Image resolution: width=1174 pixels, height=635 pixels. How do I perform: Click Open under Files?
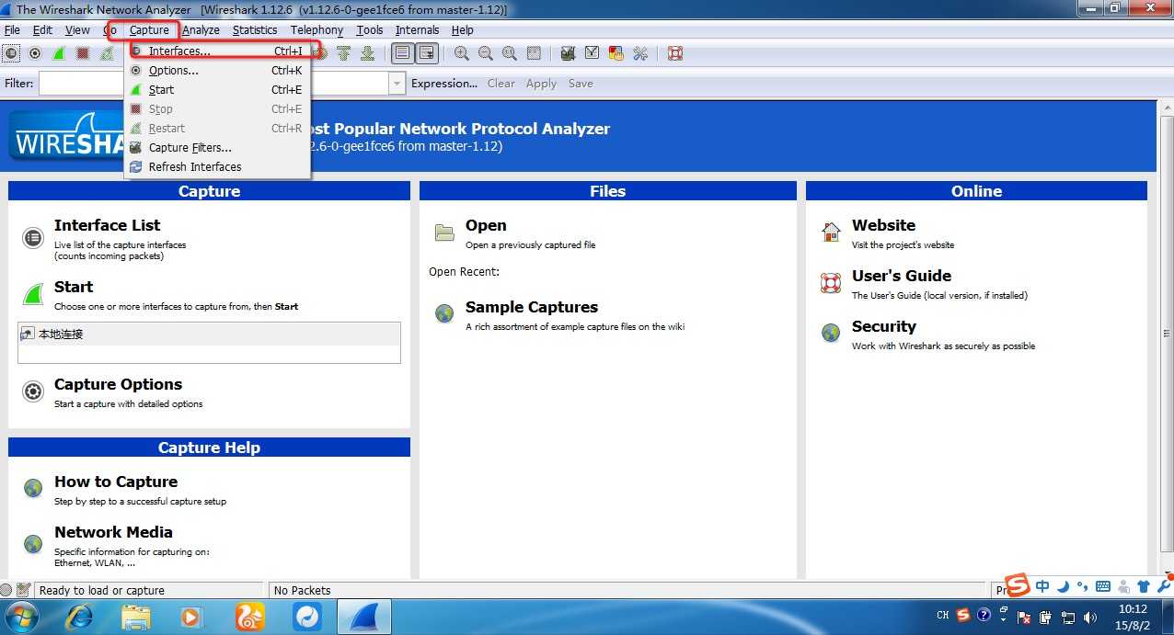(486, 225)
